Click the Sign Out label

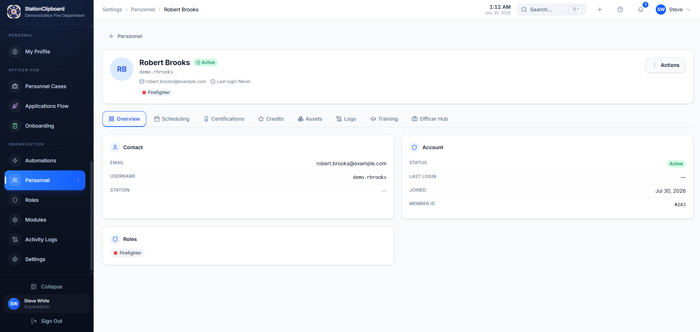coord(52,321)
